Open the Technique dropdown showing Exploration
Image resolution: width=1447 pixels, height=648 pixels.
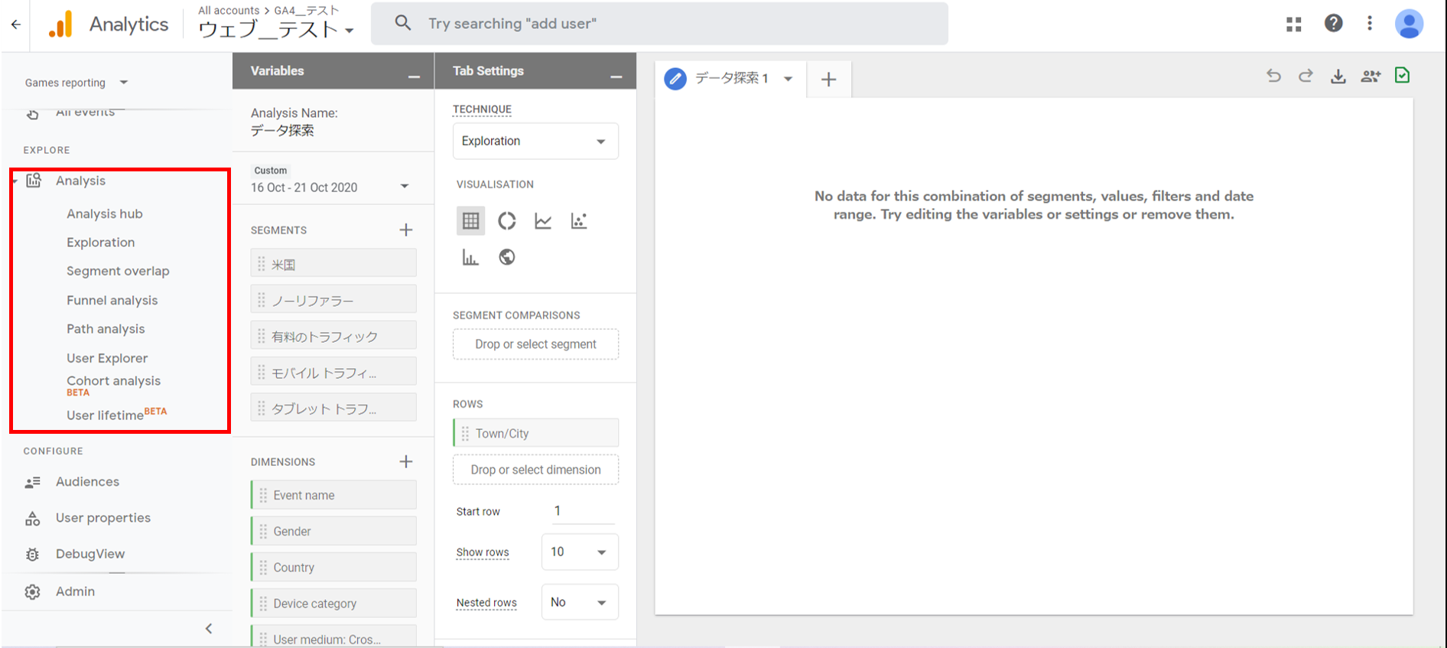535,141
